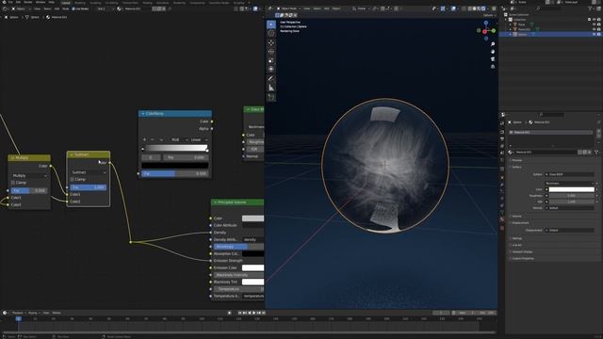Click add color stop plus button on ColorRamp
Image resolution: width=603 pixels, height=339 pixels.
tap(144, 140)
